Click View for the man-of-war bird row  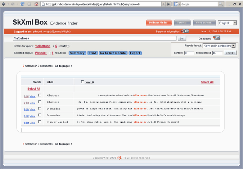(x=32, y=123)
